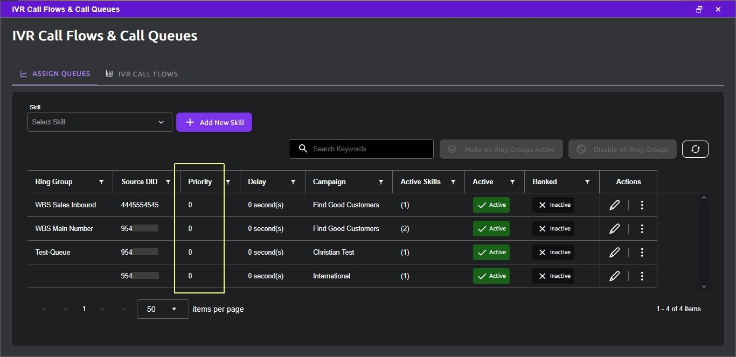The image size is (736, 357).
Task: Edit the WBS Main Number ring group
Action: [x=614, y=229]
